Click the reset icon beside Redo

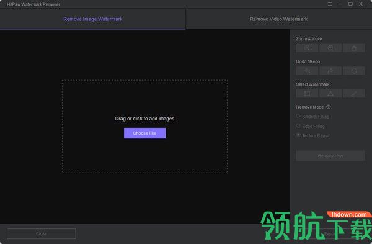354,71
